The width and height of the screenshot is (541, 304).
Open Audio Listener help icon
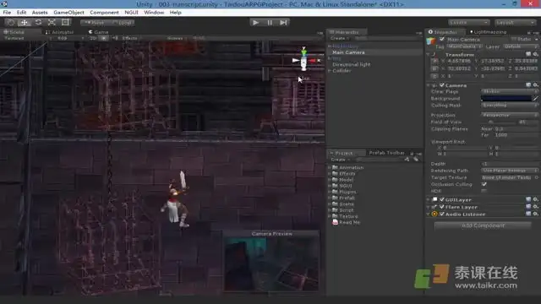point(527,214)
